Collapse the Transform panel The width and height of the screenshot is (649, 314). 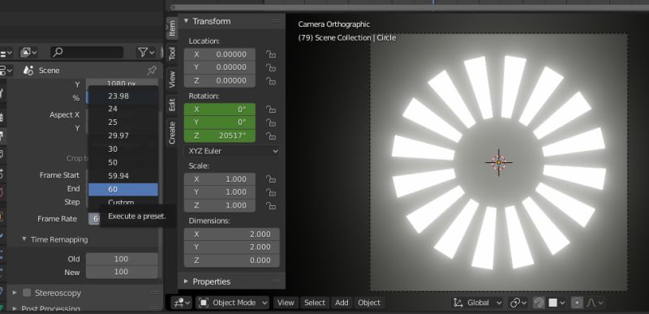tap(187, 20)
